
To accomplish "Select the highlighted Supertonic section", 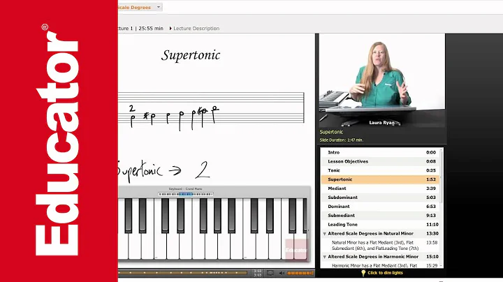I will coord(381,179).
